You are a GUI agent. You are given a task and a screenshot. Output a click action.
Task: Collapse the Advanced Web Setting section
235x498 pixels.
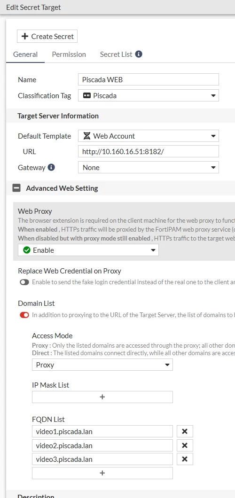coord(16,188)
